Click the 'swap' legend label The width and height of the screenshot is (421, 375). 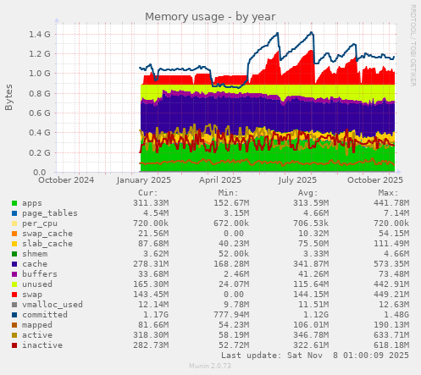[32, 295]
